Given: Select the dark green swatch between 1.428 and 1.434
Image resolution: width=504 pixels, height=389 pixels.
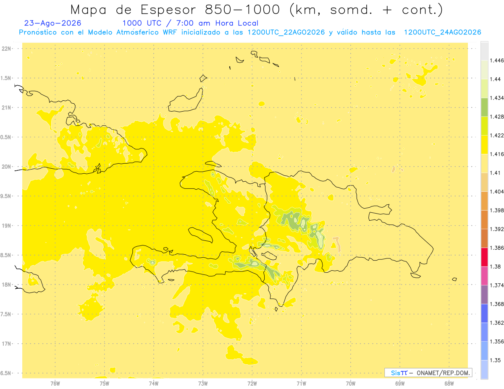Looking at the screenshot, I should 484,107.
